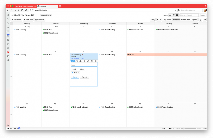Open the Window panel in the sidebar
The image size is (213, 138).
[x=8, y=31]
